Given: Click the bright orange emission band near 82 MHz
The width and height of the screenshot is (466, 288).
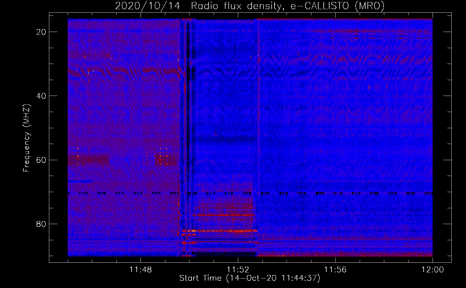Looking at the screenshot, I should pyautogui.click(x=219, y=231).
